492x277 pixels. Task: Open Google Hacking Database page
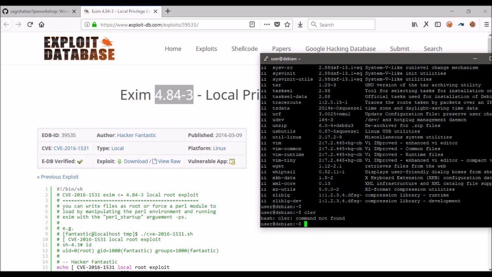(340, 48)
